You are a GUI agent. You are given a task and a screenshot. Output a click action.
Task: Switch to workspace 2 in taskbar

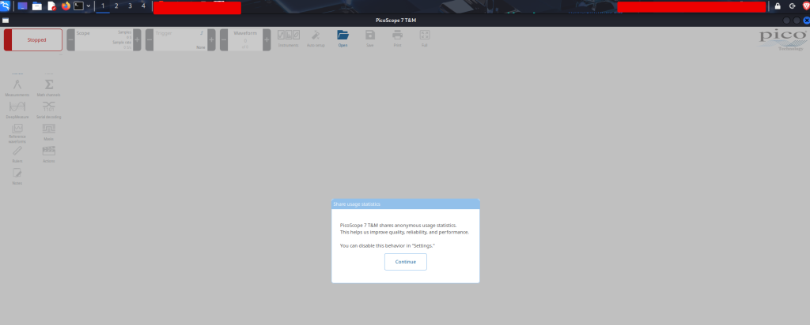(116, 6)
